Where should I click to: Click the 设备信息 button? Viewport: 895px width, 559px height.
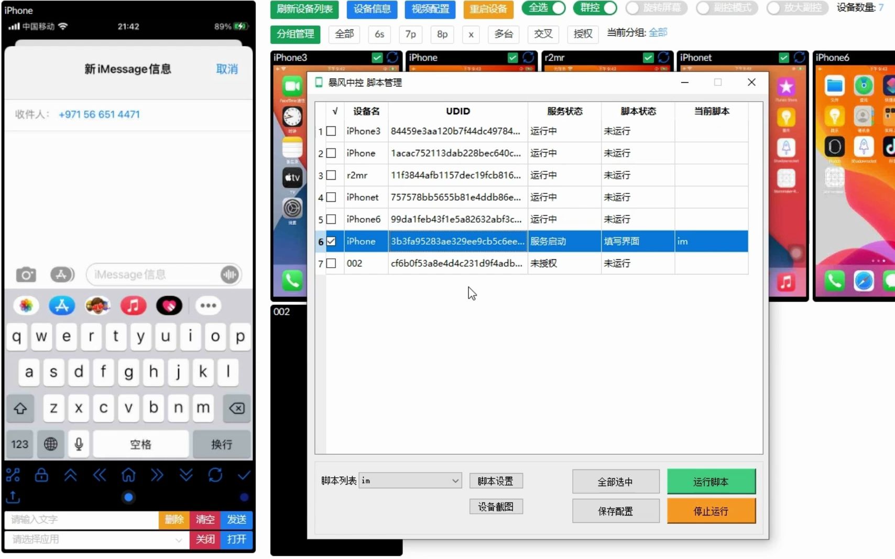pos(372,9)
